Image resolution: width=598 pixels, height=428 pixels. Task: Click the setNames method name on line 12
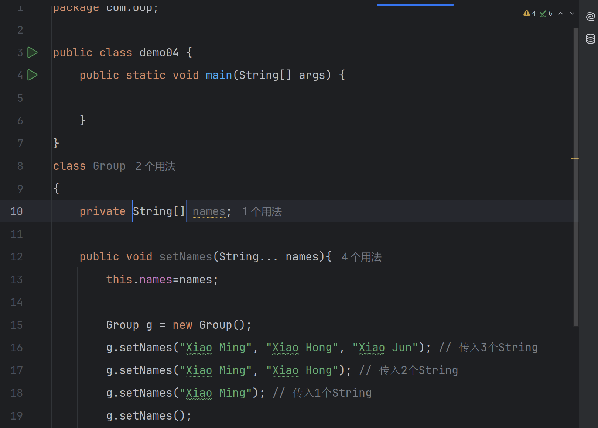click(186, 257)
